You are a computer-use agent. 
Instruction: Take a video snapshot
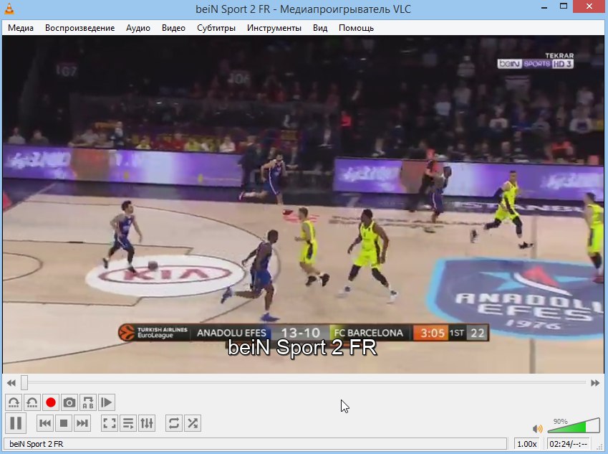(69, 403)
